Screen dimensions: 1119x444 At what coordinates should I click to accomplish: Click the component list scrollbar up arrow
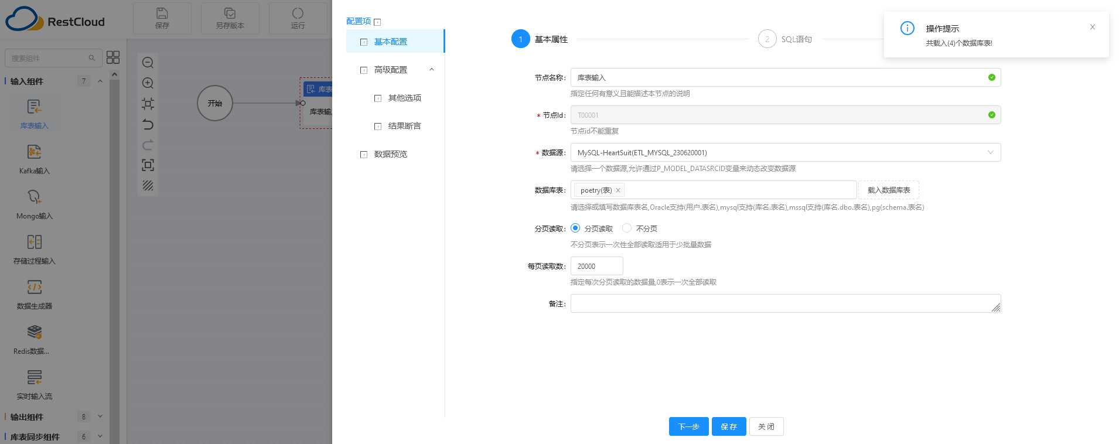(x=114, y=74)
